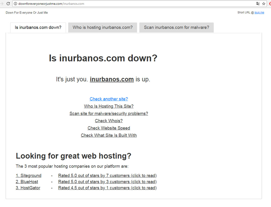Open 'Who Is Hosting This Site?' link
Screen dimensions: 271x207
[109, 106]
